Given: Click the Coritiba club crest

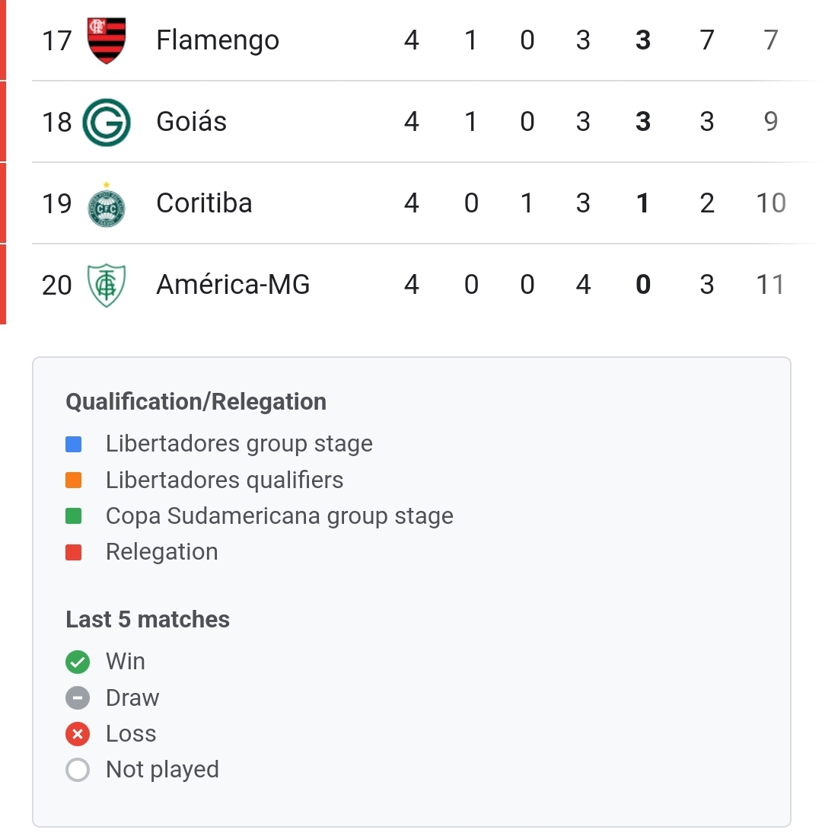Looking at the screenshot, I should (107, 205).
